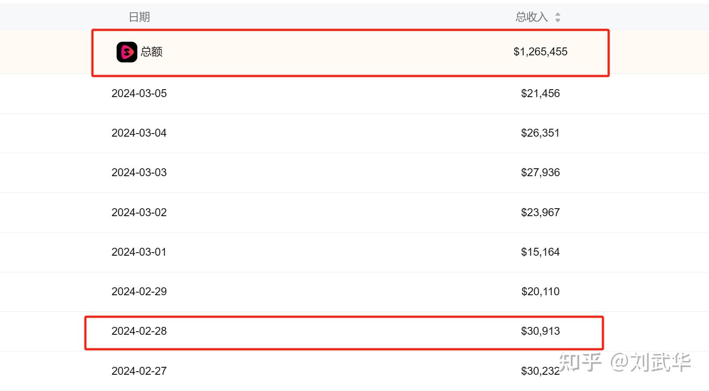The height and width of the screenshot is (391, 709).
Task: Select the 2024-02-29 date row
Action: [139, 291]
